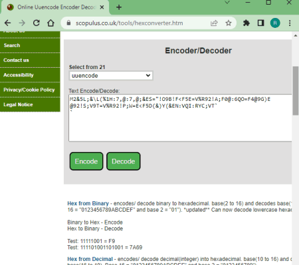Image resolution: width=299 pixels, height=265 pixels.
Task: Open the Legal Notice sidebar link
Action: coord(30,104)
